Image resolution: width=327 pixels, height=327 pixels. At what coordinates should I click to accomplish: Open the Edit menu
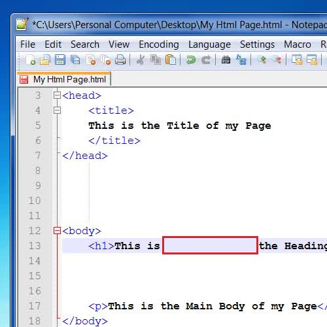click(x=53, y=44)
